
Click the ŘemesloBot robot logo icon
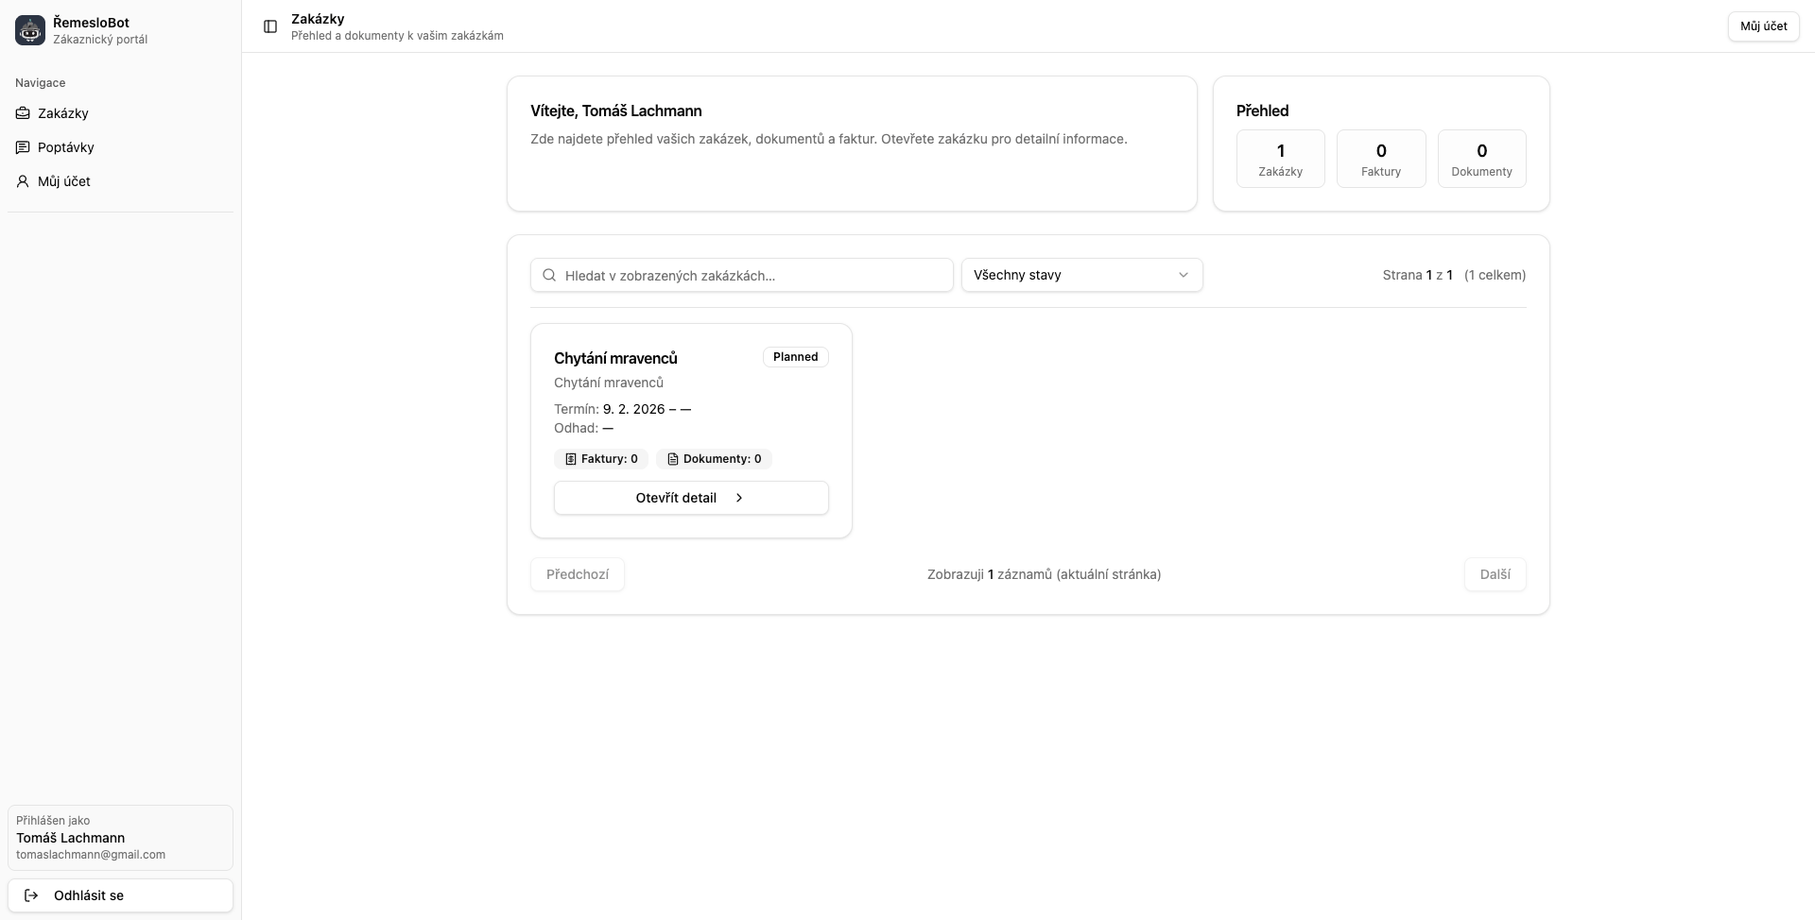point(30,30)
